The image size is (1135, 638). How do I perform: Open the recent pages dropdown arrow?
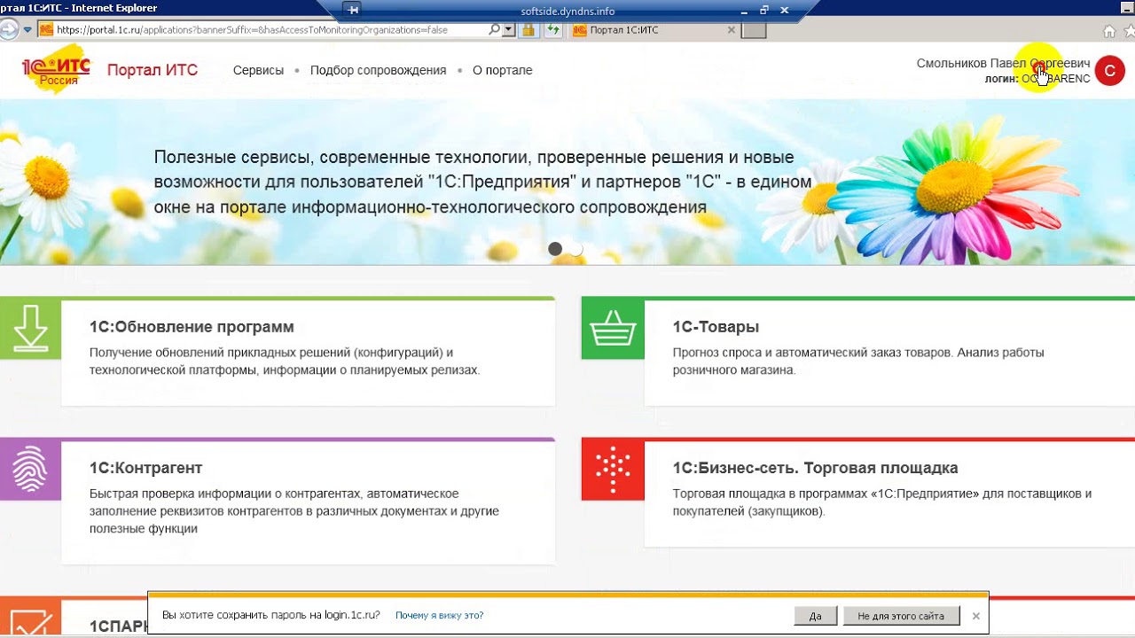tap(28, 29)
